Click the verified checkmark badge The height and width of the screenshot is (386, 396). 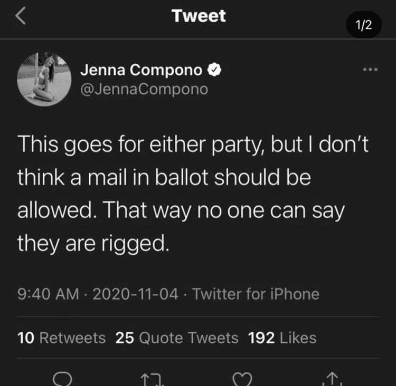pos(214,70)
